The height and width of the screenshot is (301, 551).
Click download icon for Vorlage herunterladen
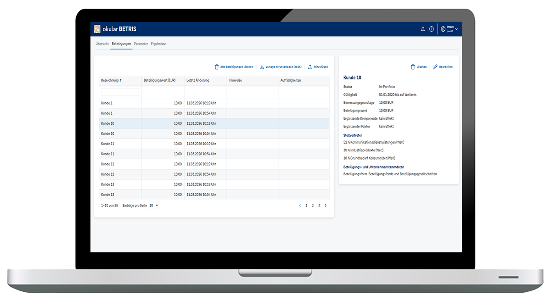(x=262, y=67)
